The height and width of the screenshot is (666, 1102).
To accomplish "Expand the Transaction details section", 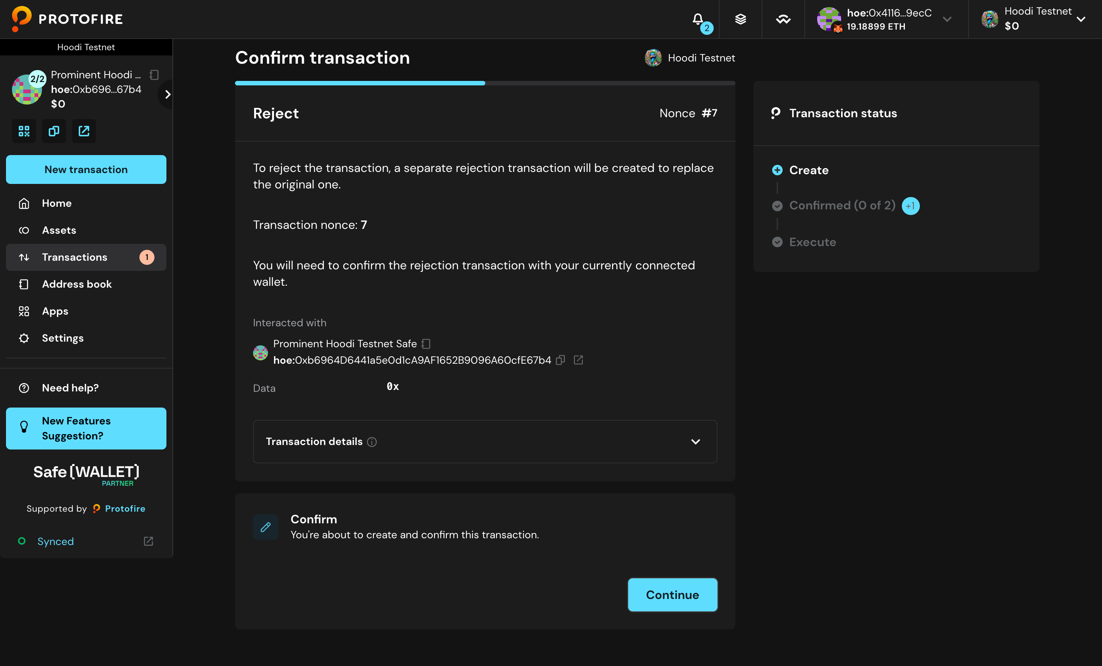I will coord(695,442).
